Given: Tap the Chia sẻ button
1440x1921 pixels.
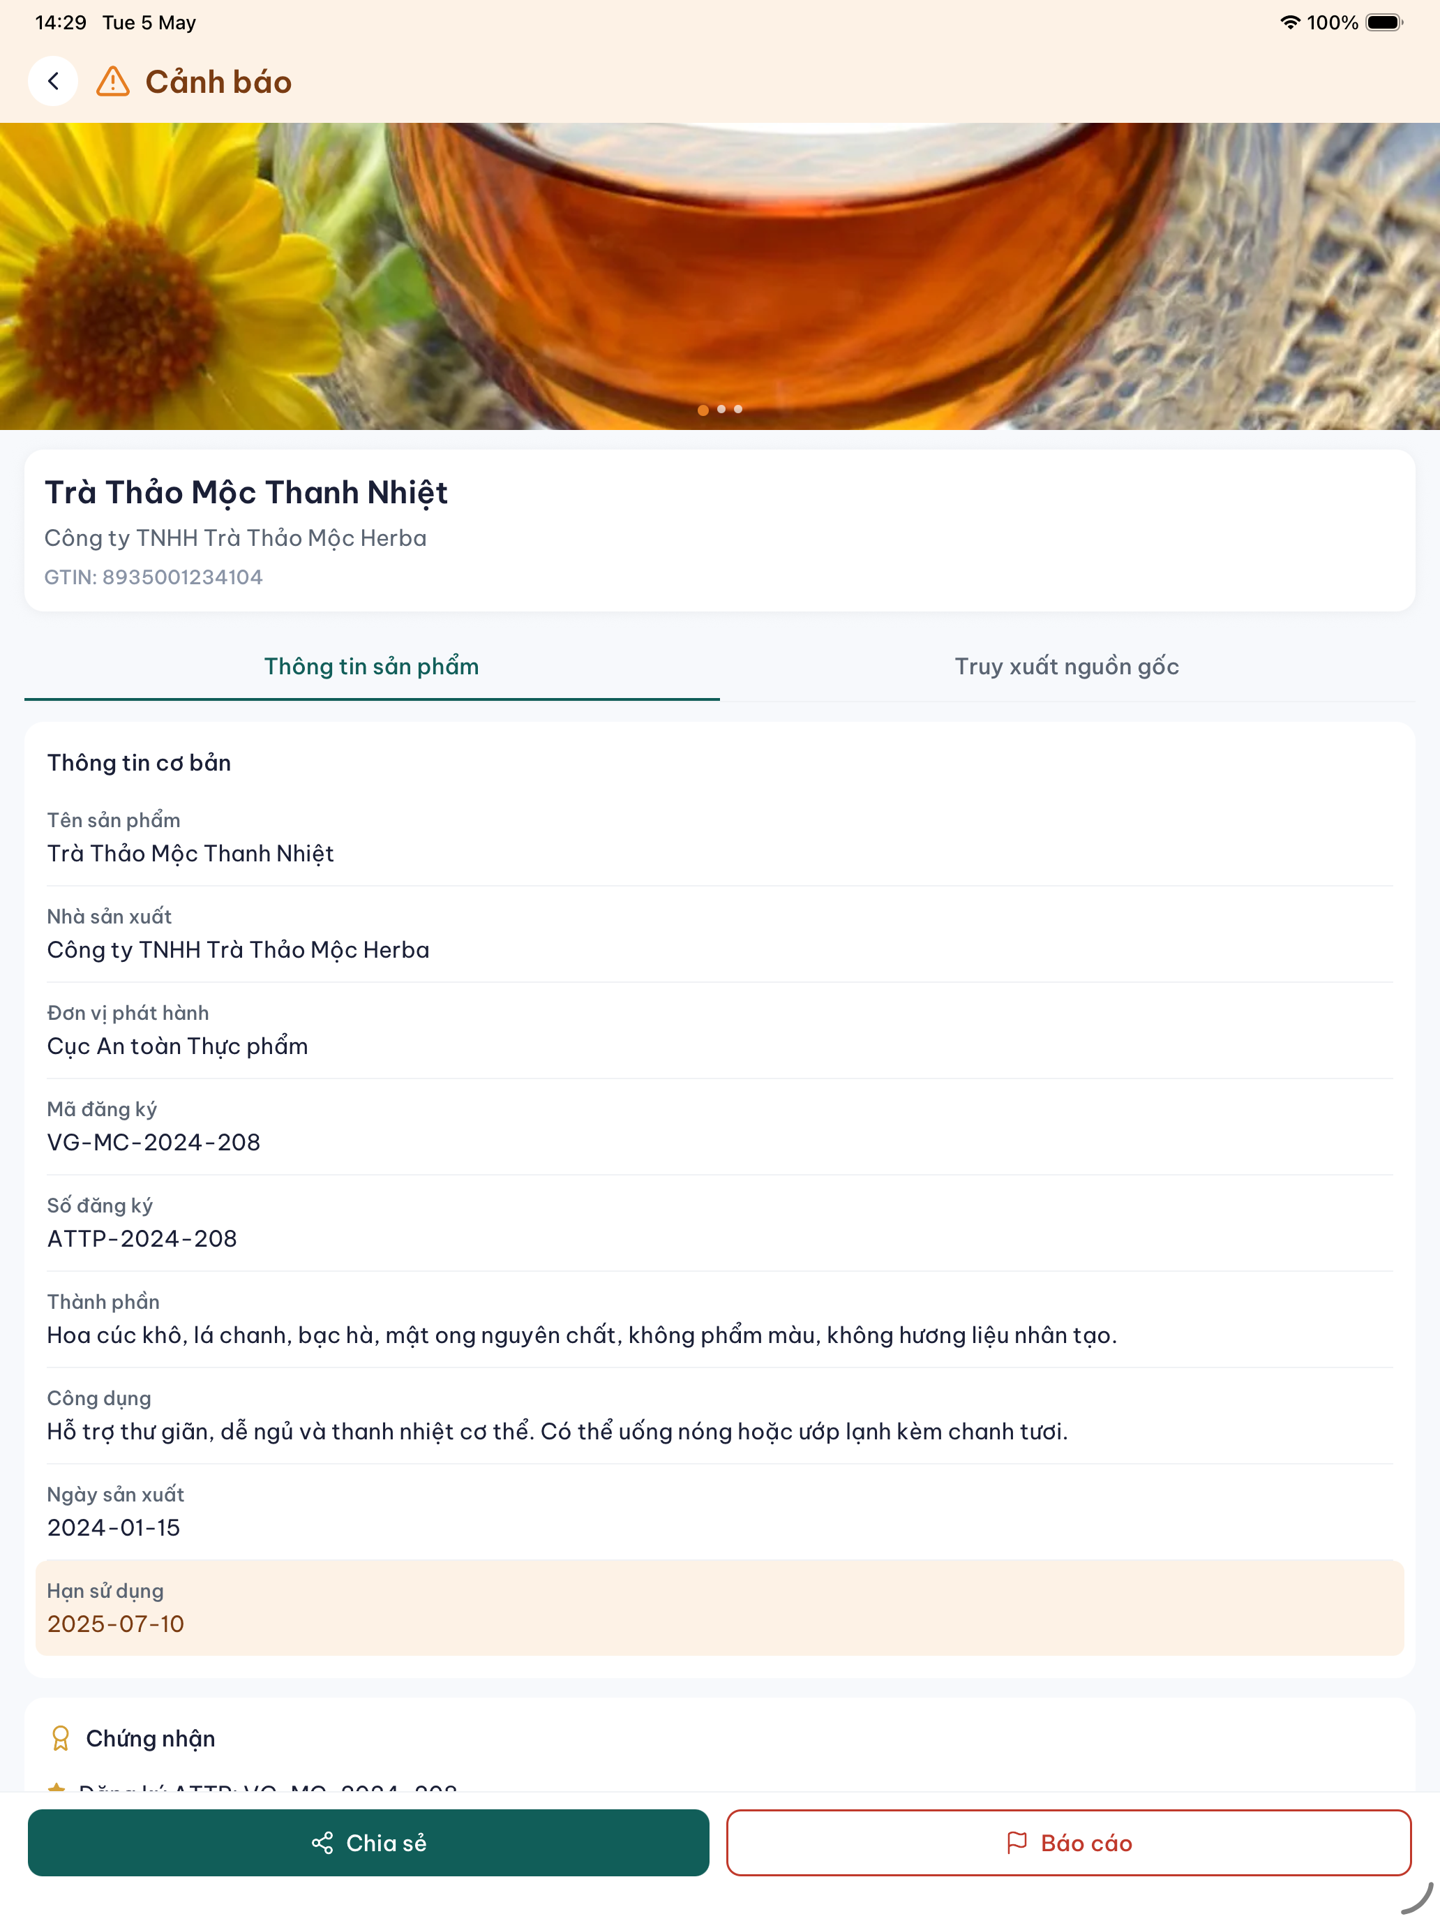Looking at the screenshot, I should 368,1843.
